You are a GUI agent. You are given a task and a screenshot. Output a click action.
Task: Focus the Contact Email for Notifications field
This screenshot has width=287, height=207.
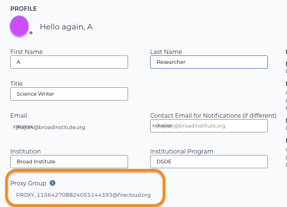[x=209, y=126]
